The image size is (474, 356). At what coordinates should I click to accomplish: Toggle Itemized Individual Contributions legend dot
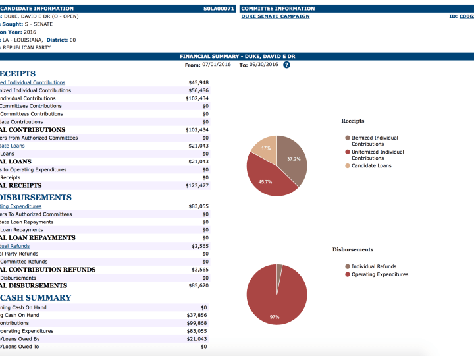[x=348, y=138]
